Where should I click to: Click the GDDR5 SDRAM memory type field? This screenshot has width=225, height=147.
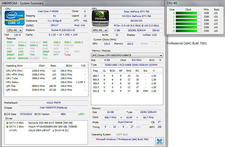point(137,30)
